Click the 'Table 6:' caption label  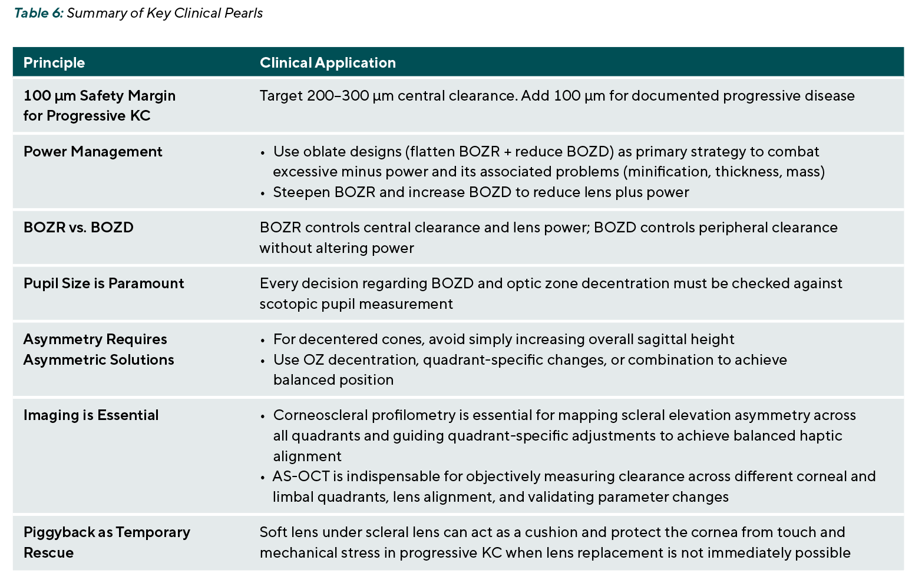click(x=38, y=13)
